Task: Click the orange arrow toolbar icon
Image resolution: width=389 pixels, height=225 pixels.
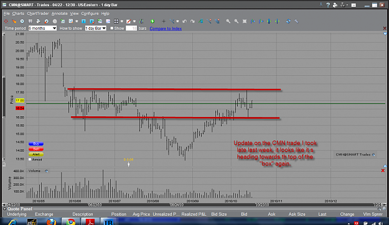Action: click(x=14, y=21)
